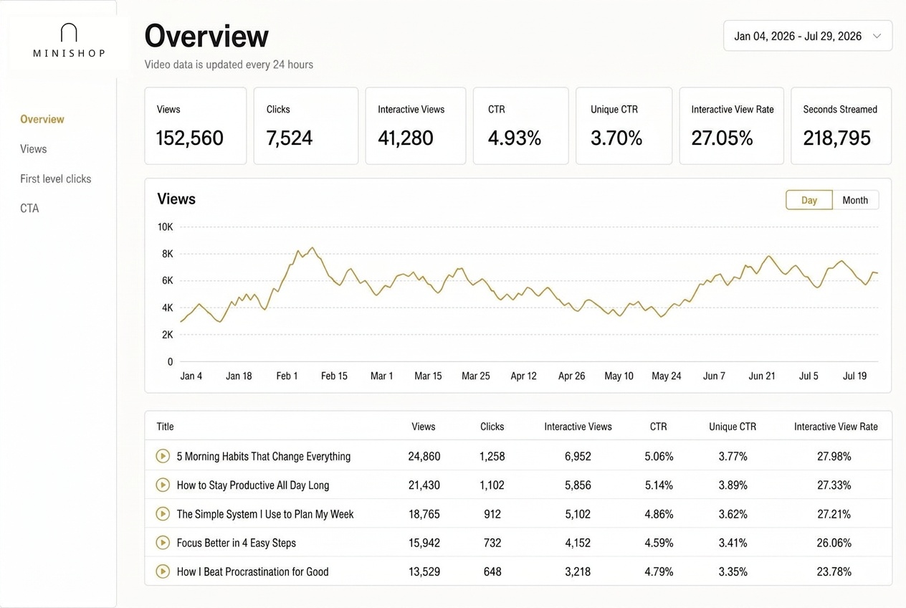906x608 pixels.
Task: Go to First level clicks page
Action: (56, 179)
